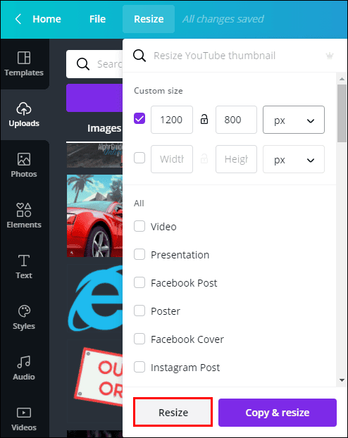Click the width field showing 1200
Screen dimensions: 348x438
pyautogui.click(x=172, y=120)
